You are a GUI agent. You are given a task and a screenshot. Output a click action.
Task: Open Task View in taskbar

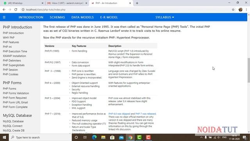click(x=85, y=137)
